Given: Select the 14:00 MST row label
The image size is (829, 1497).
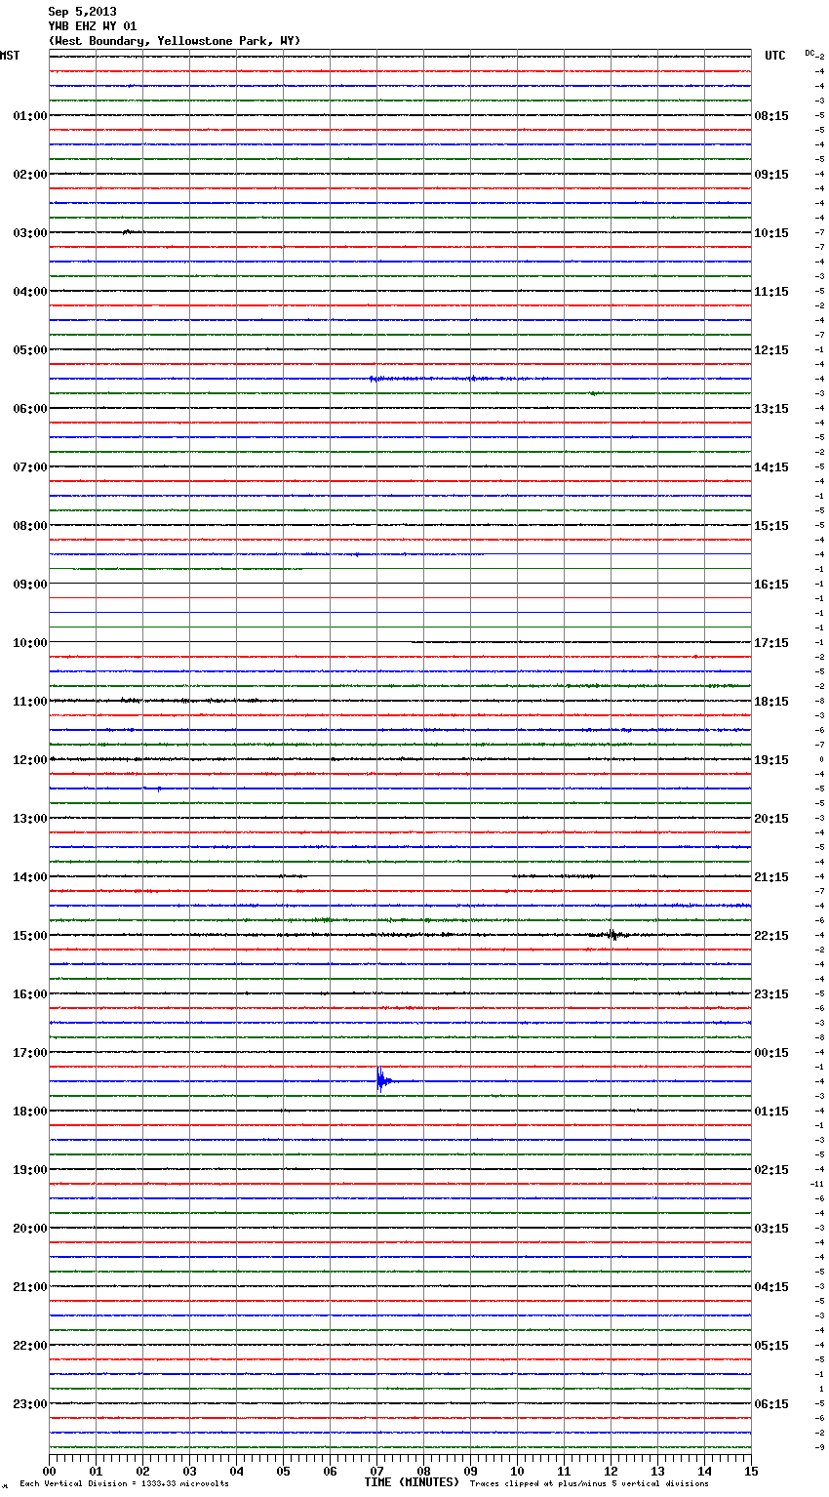Looking at the screenshot, I should [30, 877].
